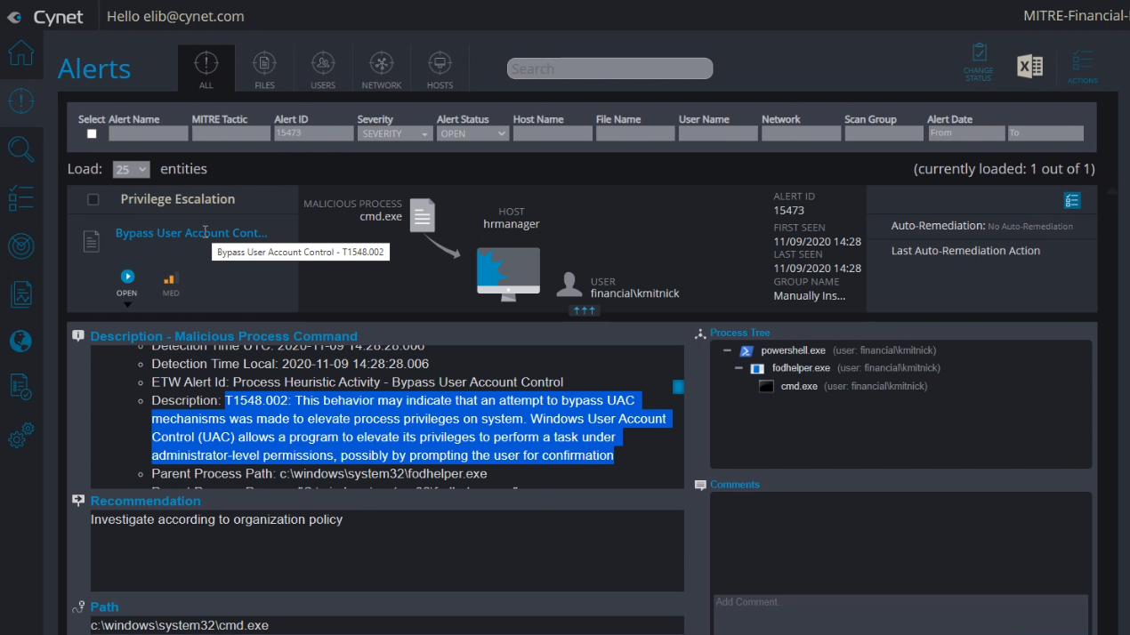
Task: Open the document-check compliance sidebar icon
Action: 21,387
